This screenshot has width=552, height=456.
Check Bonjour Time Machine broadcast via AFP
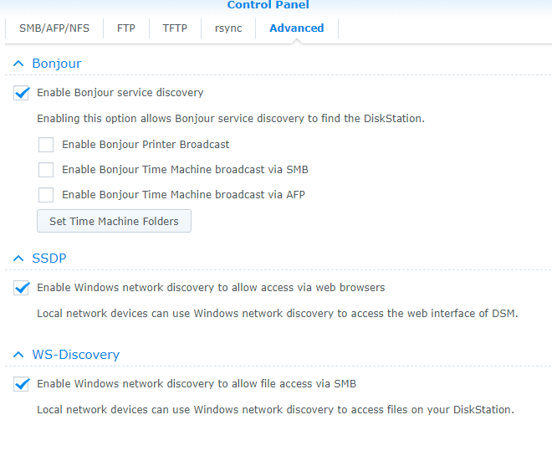point(46,195)
